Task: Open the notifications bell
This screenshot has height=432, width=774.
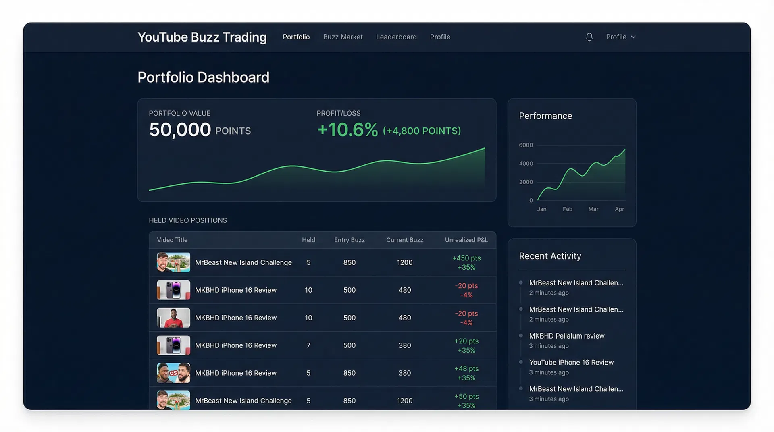Action: [x=589, y=37]
